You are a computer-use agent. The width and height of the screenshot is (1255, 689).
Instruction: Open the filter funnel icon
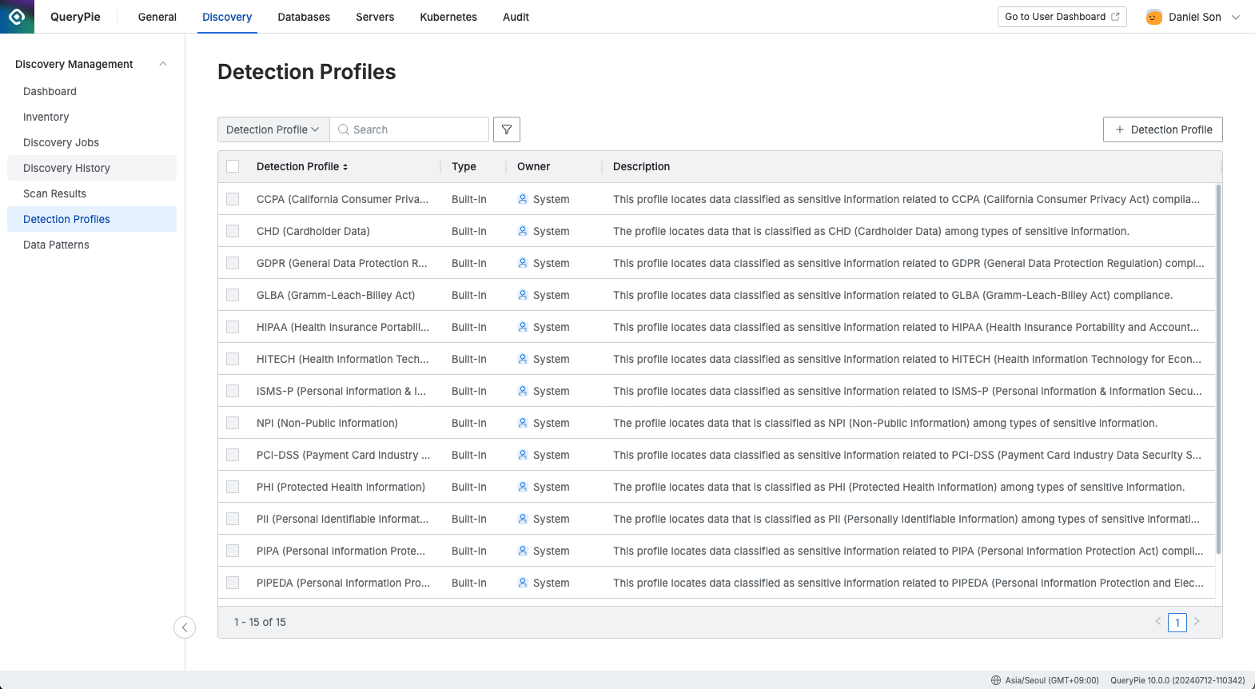tap(507, 129)
